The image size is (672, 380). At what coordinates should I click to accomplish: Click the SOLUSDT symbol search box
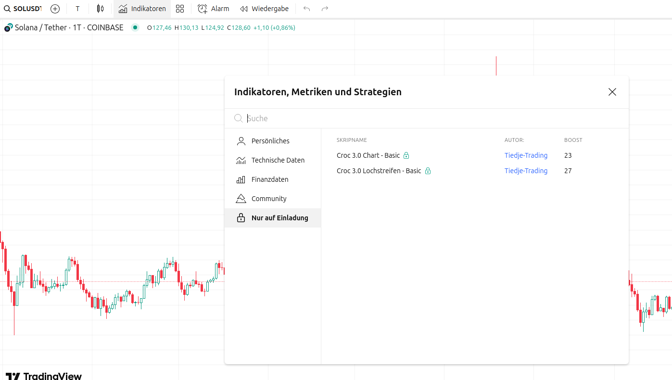(x=23, y=9)
